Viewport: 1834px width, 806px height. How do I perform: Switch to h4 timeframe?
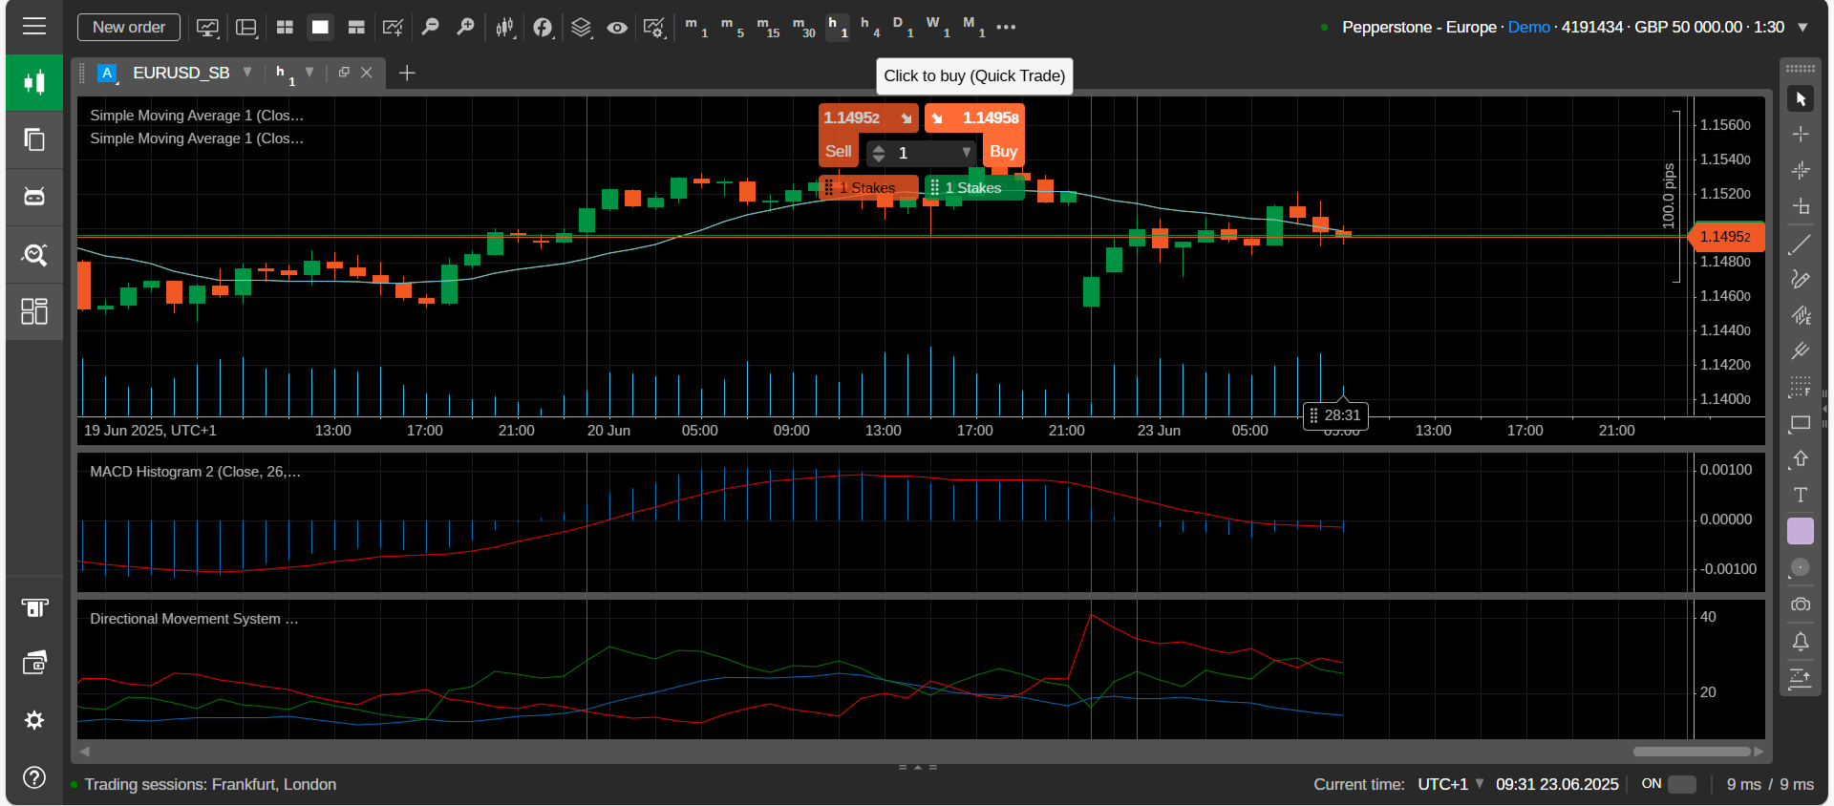(869, 27)
